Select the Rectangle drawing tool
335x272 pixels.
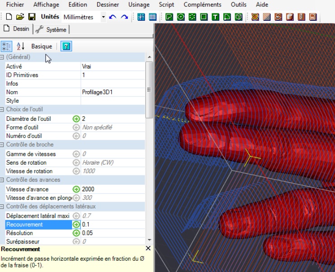(x=204, y=17)
